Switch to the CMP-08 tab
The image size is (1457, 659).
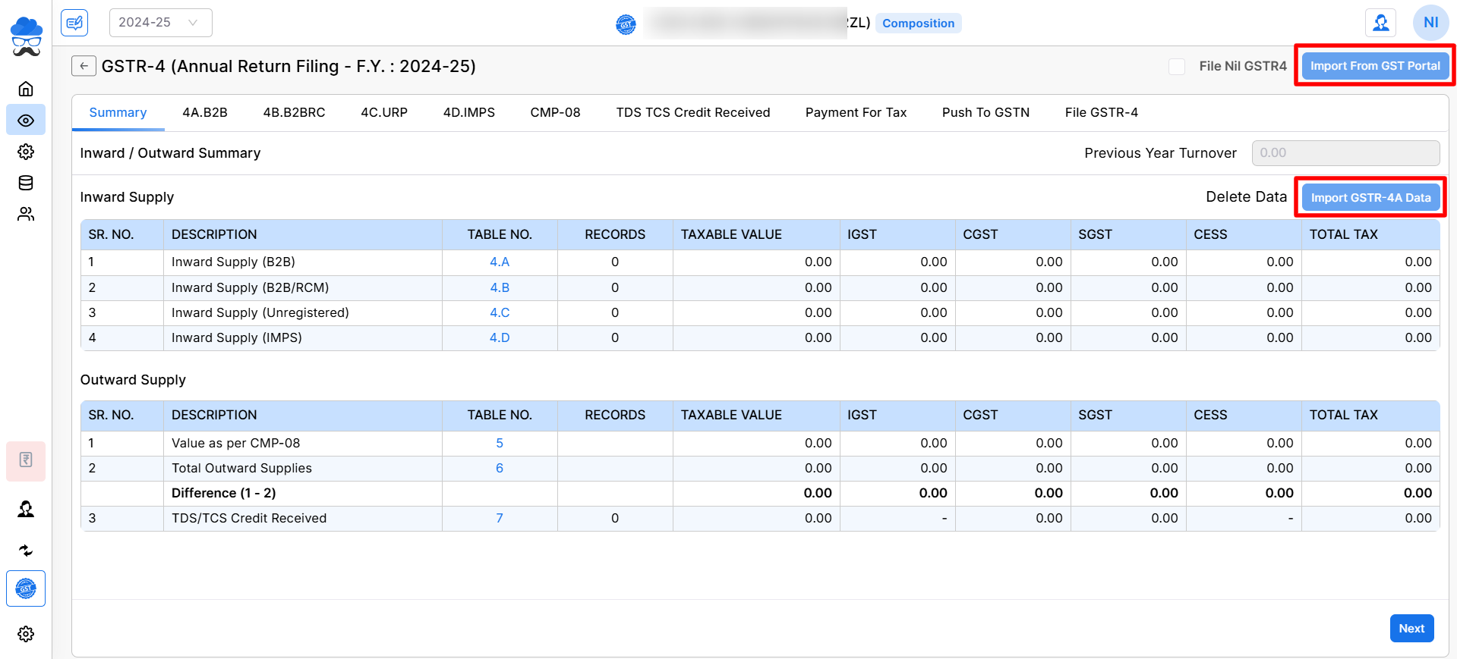[555, 112]
